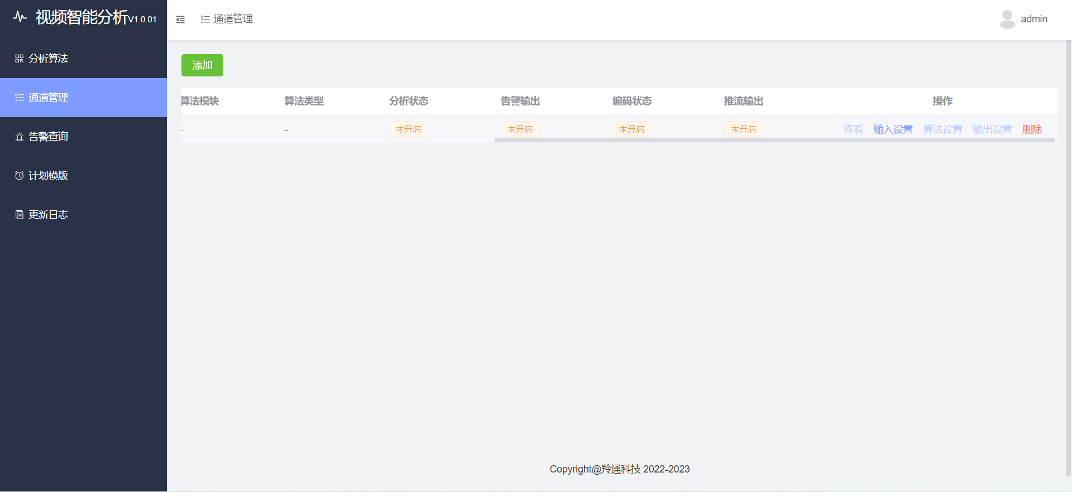Click the 未开启 tag under 分析状态
The image size is (1072, 492).
409,129
